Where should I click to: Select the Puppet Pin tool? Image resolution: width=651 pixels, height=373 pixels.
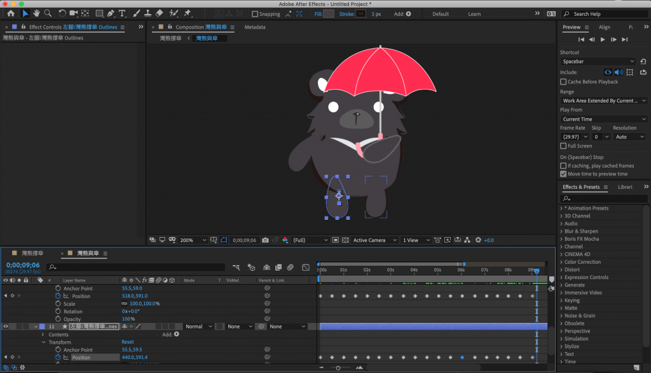(x=188, y=14)
